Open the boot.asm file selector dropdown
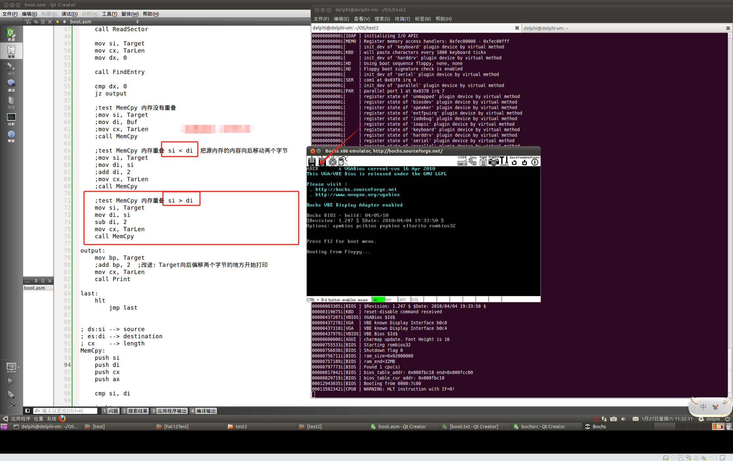 coord(103,22)
